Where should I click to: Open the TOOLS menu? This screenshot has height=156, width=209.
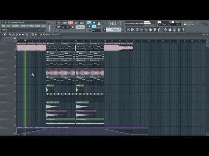pyautogui.click(x=37, y=26)
